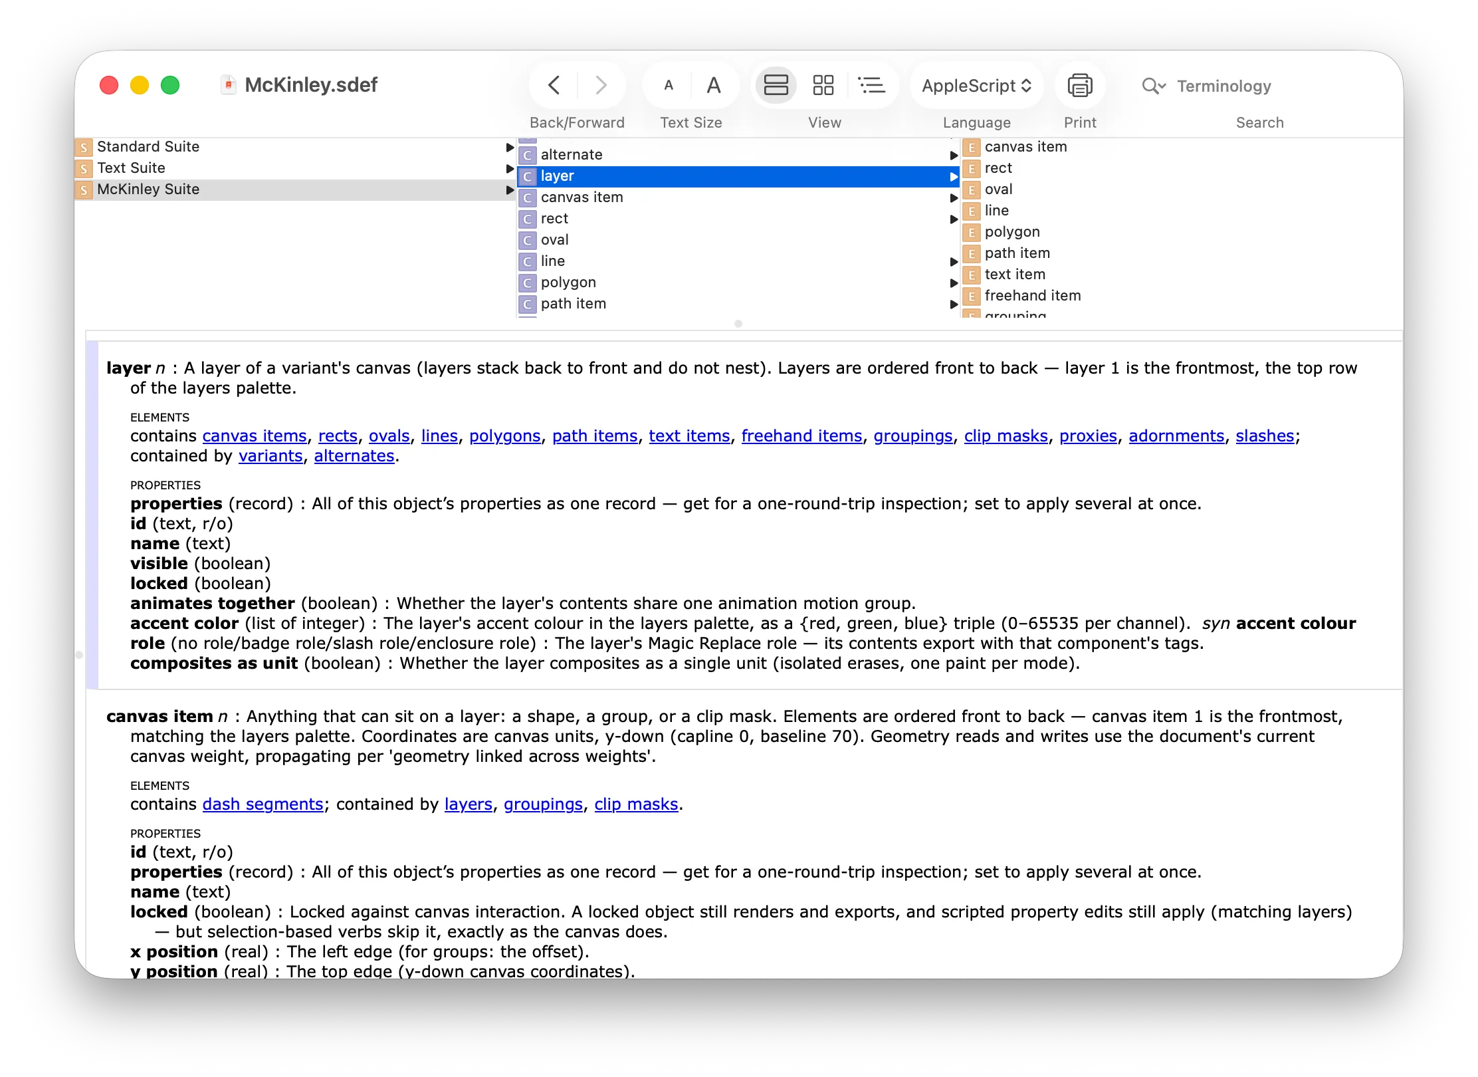Click the S icon beside Standard Suite
This screenshot has height=1077, width=1478.
[x=84, y=147]
